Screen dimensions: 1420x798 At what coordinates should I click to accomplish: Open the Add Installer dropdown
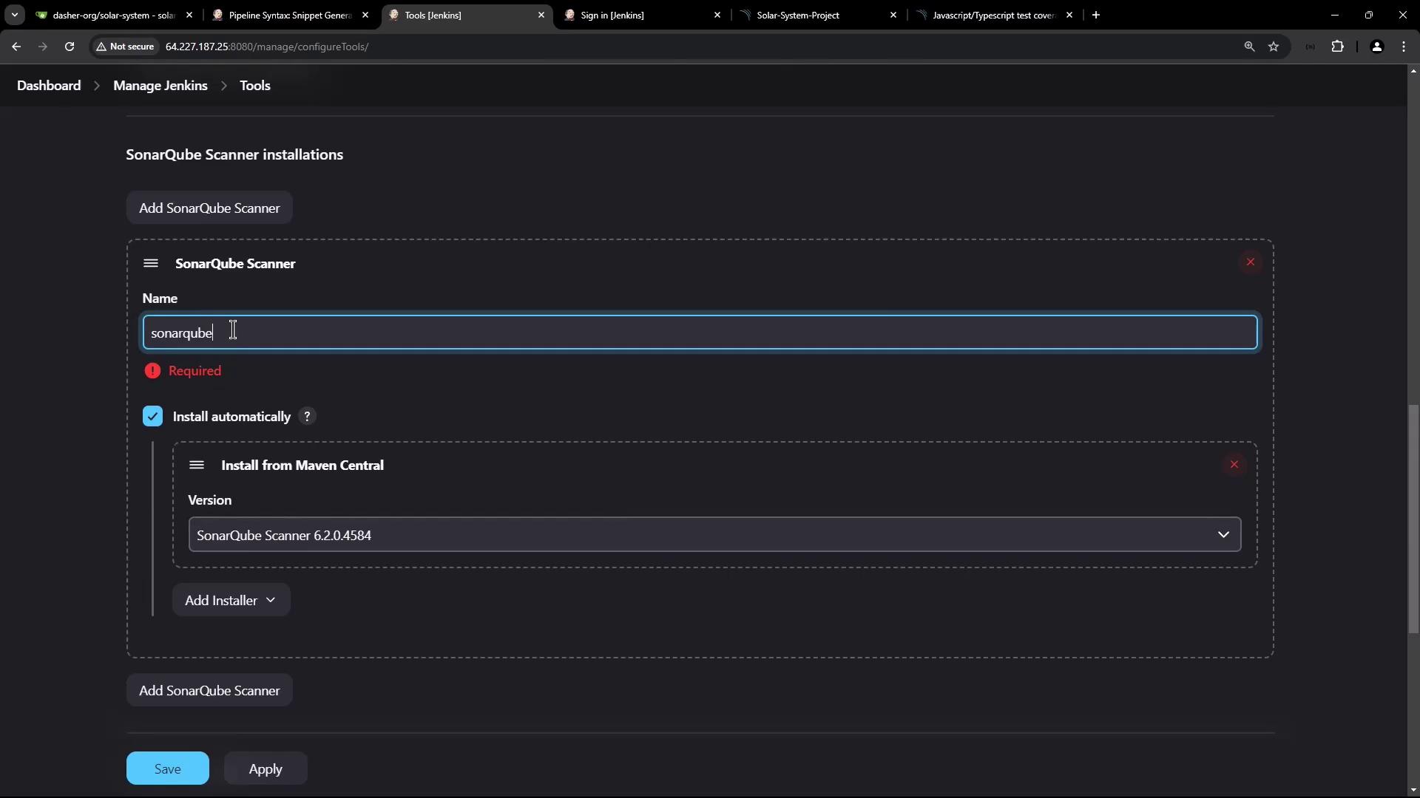pos(231,601)
